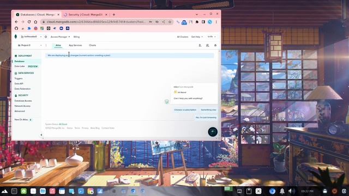
Task: Expand the Access Manager dropdown
Action: coord(60,37)
